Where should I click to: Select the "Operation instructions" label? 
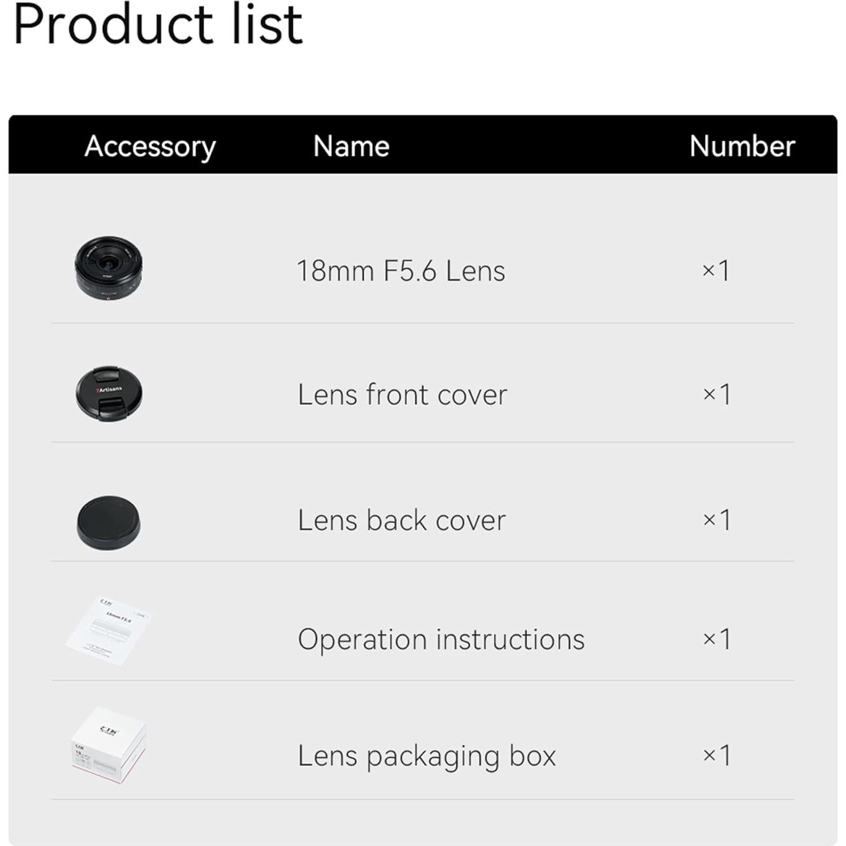[x=441, y=640]
